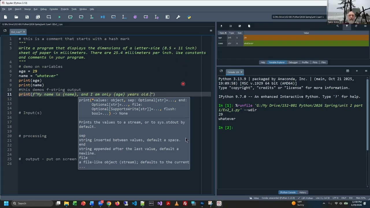The image size is (370, 208).
Task: Run file with the green play icon
Action: [x=60, y=17]
